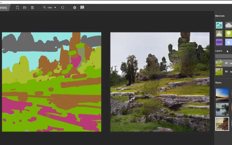Toggle visibility of the top layer
Viewport: 232px width, 145px height.
[x=226, y=63]
